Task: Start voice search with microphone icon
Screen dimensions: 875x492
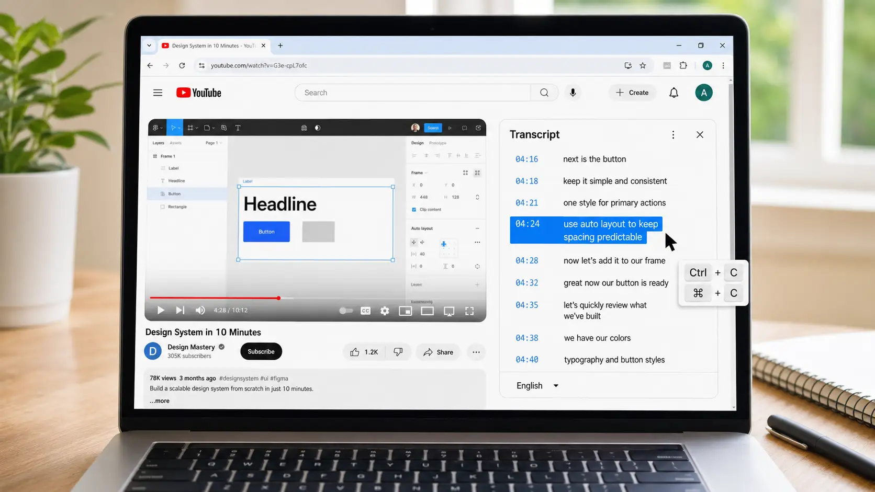Action: click(573, 93)
